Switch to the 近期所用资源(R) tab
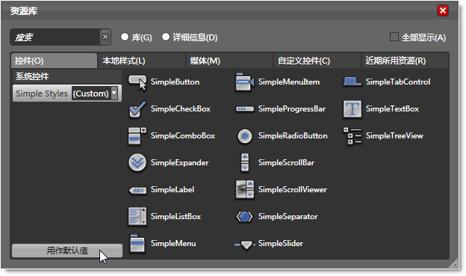The height and width of the screenshot is (276, 466). [x=404, y=61]
